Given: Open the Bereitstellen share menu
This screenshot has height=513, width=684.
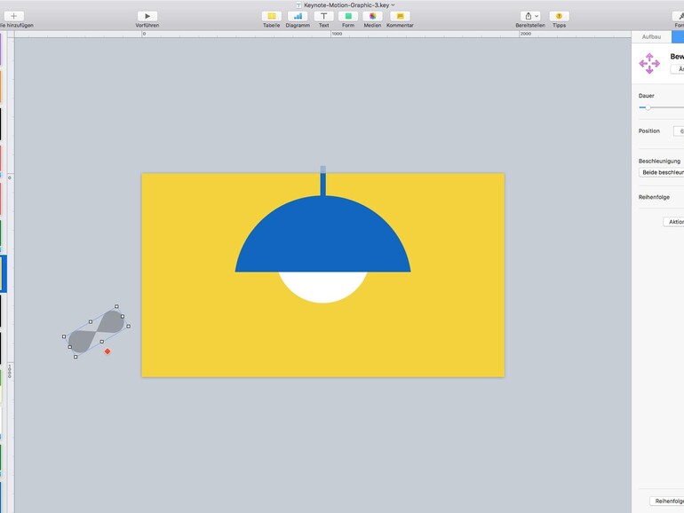Looking at the screenshot, I should pyautogui.click(x=530, y=16).
